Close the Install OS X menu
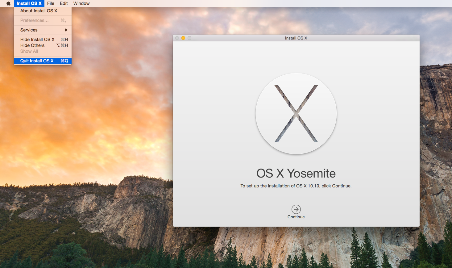 29,3
